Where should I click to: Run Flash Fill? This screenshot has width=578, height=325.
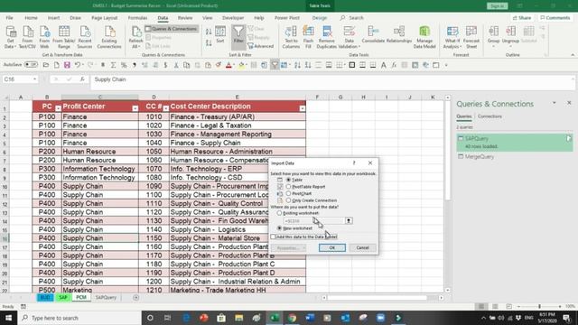point(308,37)
